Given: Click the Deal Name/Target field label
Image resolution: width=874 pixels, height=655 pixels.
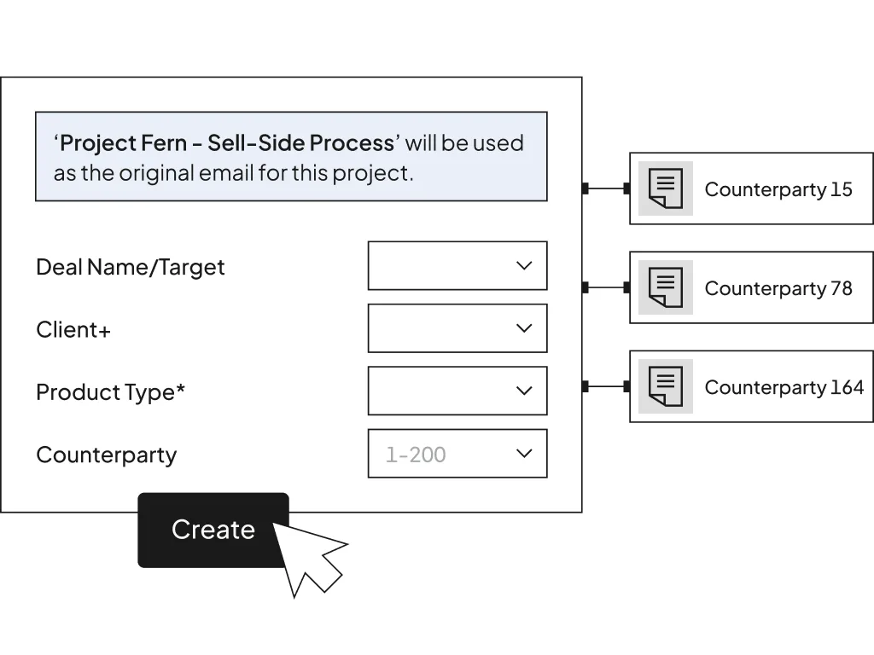Looking at the screenshot, I should 131,267.
